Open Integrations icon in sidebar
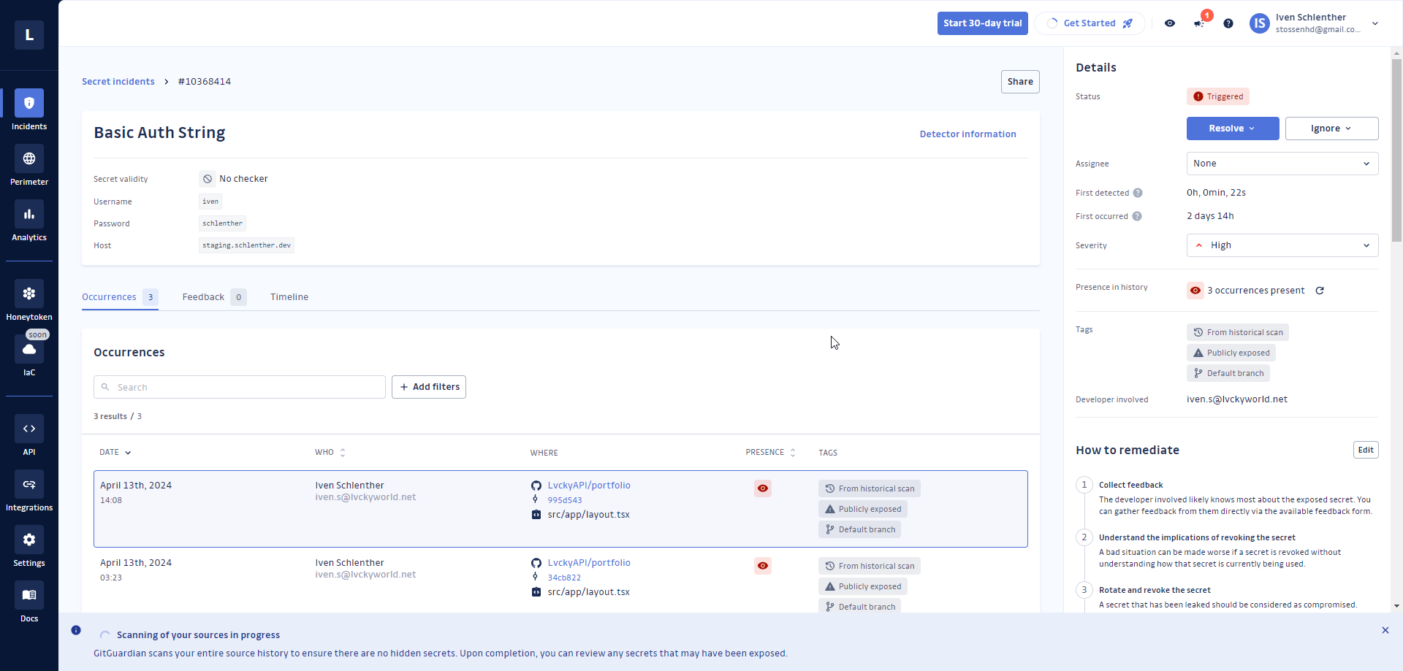The height and width of the screenshot is (671, 1403). click(29, 485)
